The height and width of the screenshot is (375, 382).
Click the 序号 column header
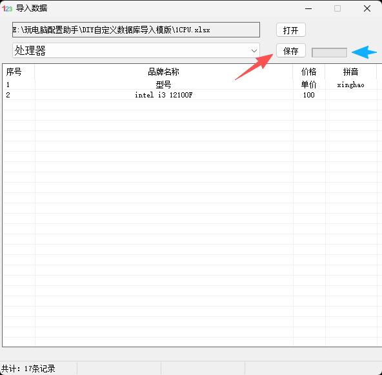[19, 72]
